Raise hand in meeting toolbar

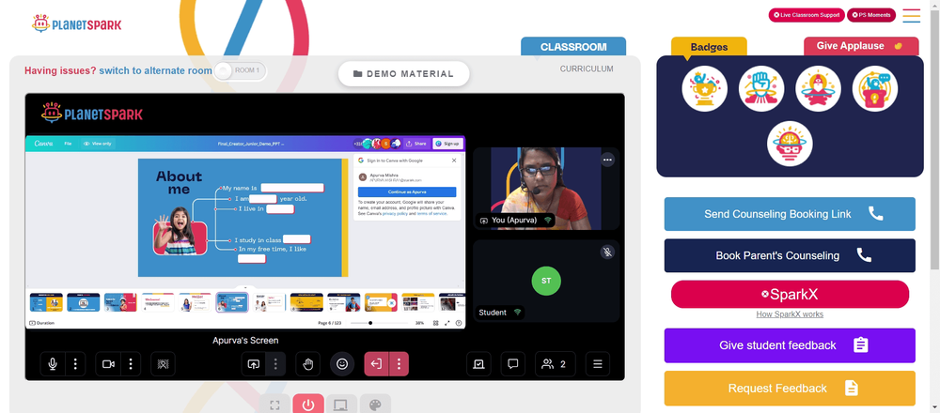(x=308, y=364)
